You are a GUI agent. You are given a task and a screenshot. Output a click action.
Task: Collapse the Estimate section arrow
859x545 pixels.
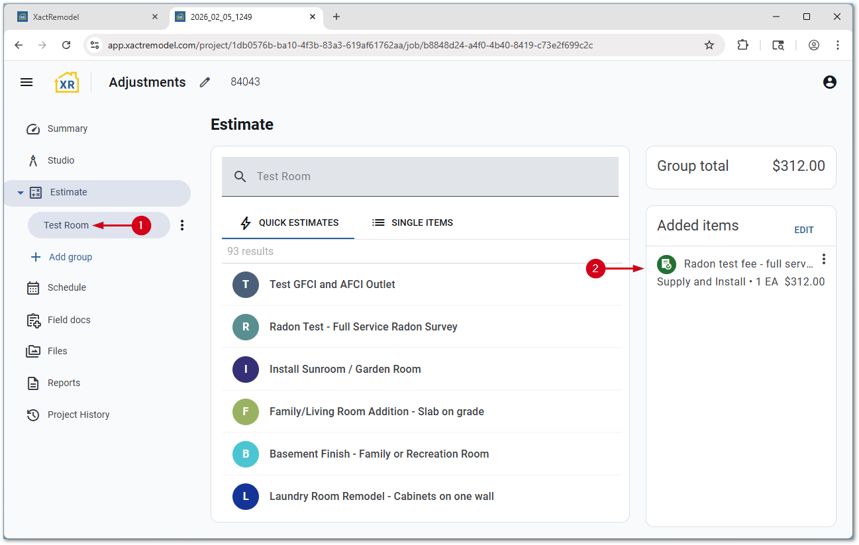click(x=21, y=193)
